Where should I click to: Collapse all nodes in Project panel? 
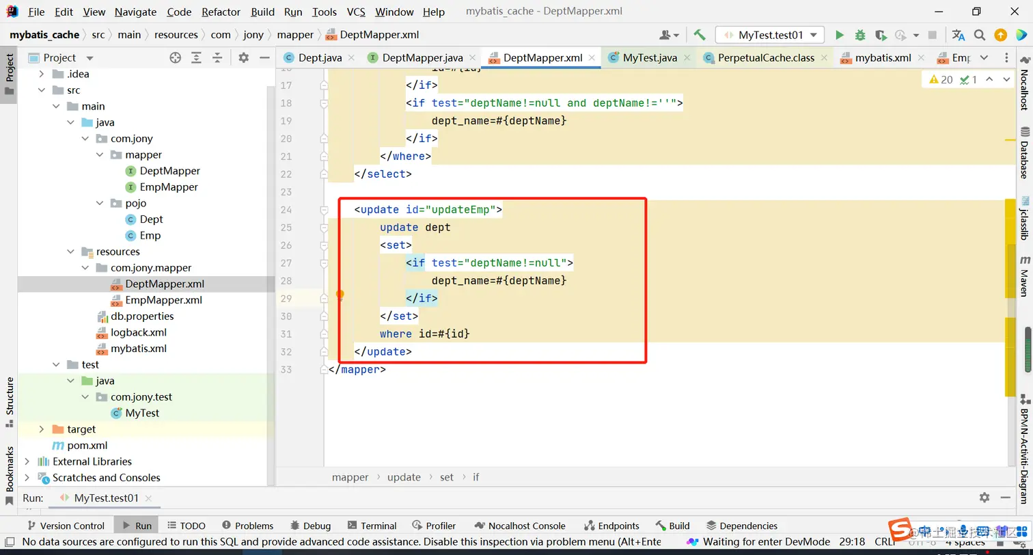pos(217,58)
